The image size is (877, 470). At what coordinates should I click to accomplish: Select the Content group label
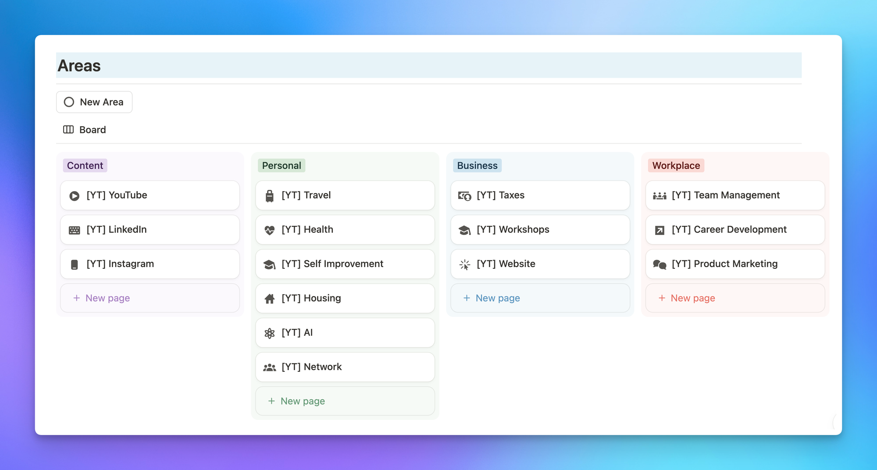(x=85, y=165)
